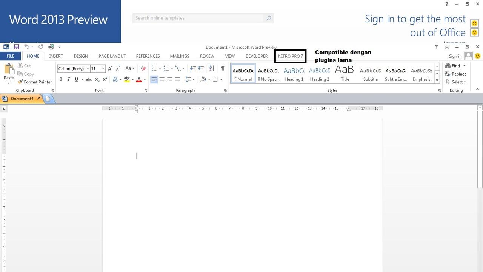Save the document from Quick Access Toolbar
Image resolution: width=483 pixels, height=272 pixels.
(x=17, y=47)
